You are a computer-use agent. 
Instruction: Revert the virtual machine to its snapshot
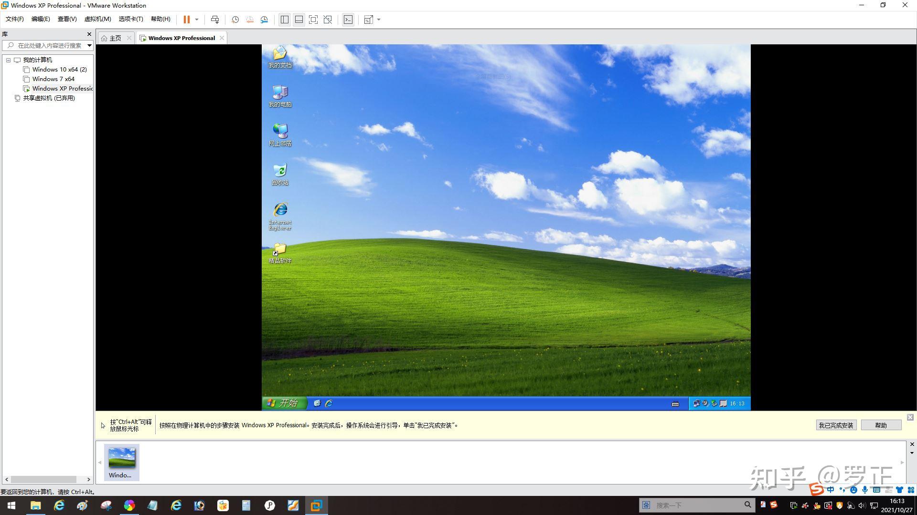pos(249,20)
